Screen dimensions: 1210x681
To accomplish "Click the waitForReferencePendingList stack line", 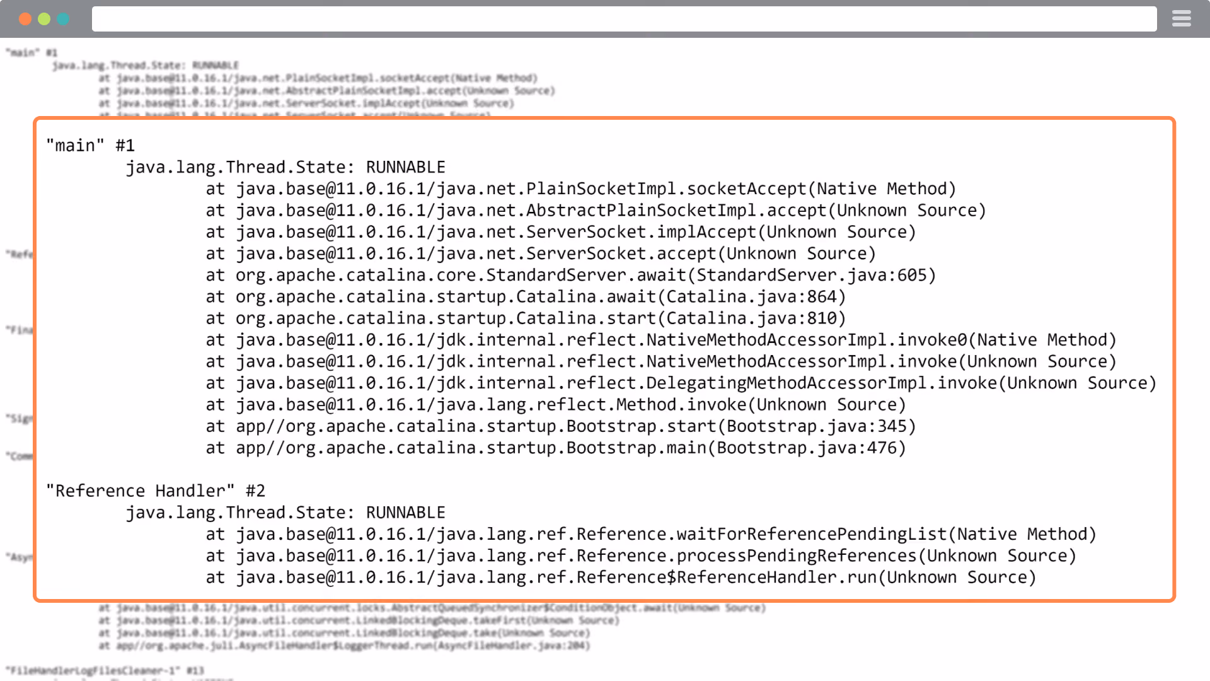I will pos(651,535).
